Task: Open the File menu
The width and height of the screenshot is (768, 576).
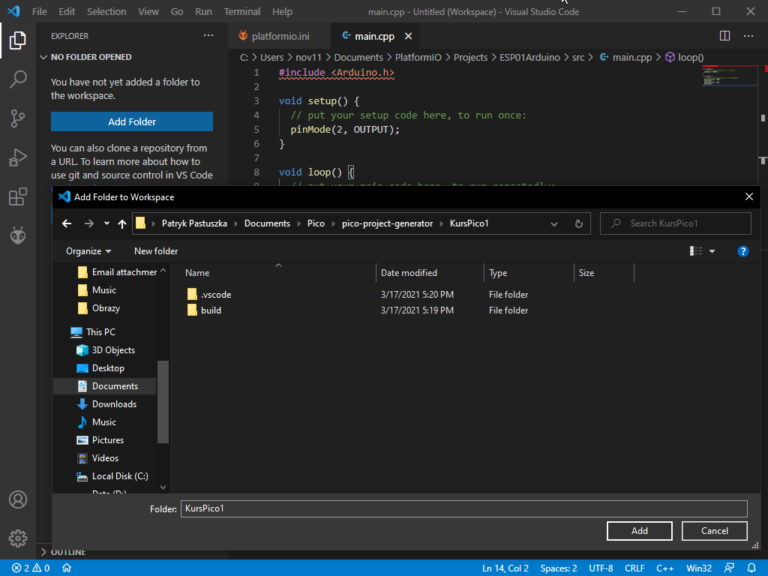Action: point(39,11)
